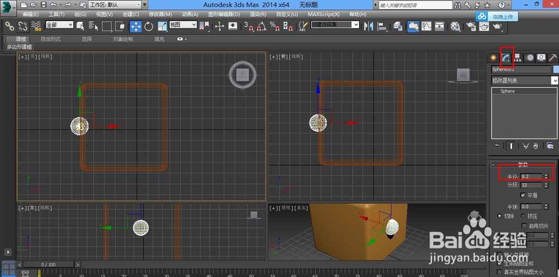Open the 渲染(R) menu
This screenshot has height=277, width=559.
tap(258, 15)
